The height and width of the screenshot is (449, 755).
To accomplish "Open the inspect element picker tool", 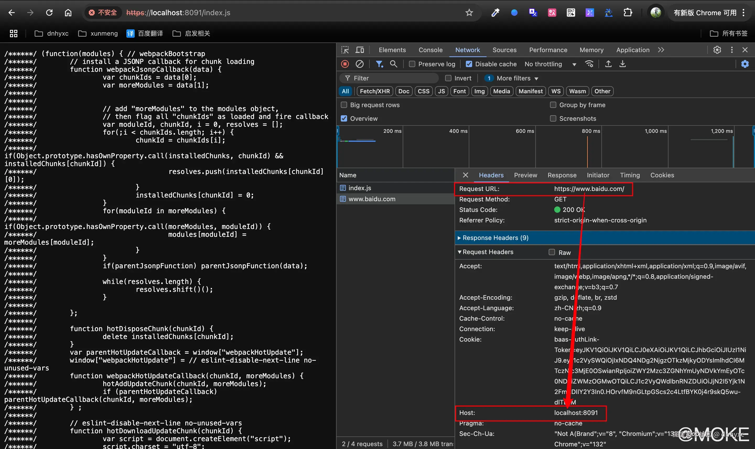I will 345,50.
